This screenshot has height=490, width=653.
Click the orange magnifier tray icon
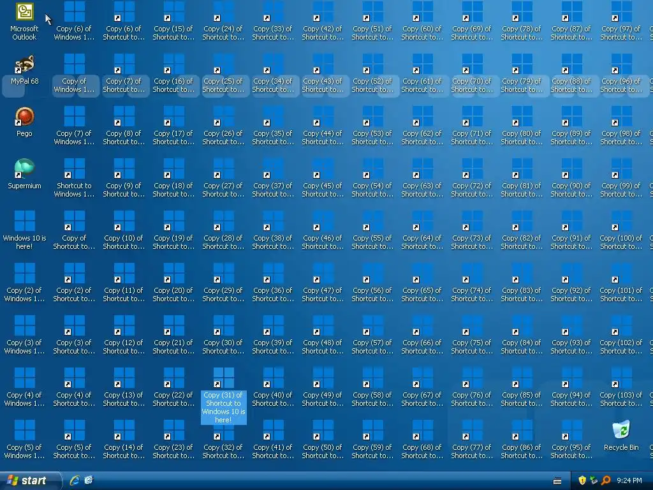point(606,480)
